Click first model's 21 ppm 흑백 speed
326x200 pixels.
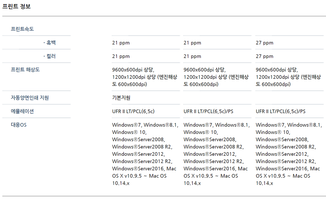click(121, 43)
